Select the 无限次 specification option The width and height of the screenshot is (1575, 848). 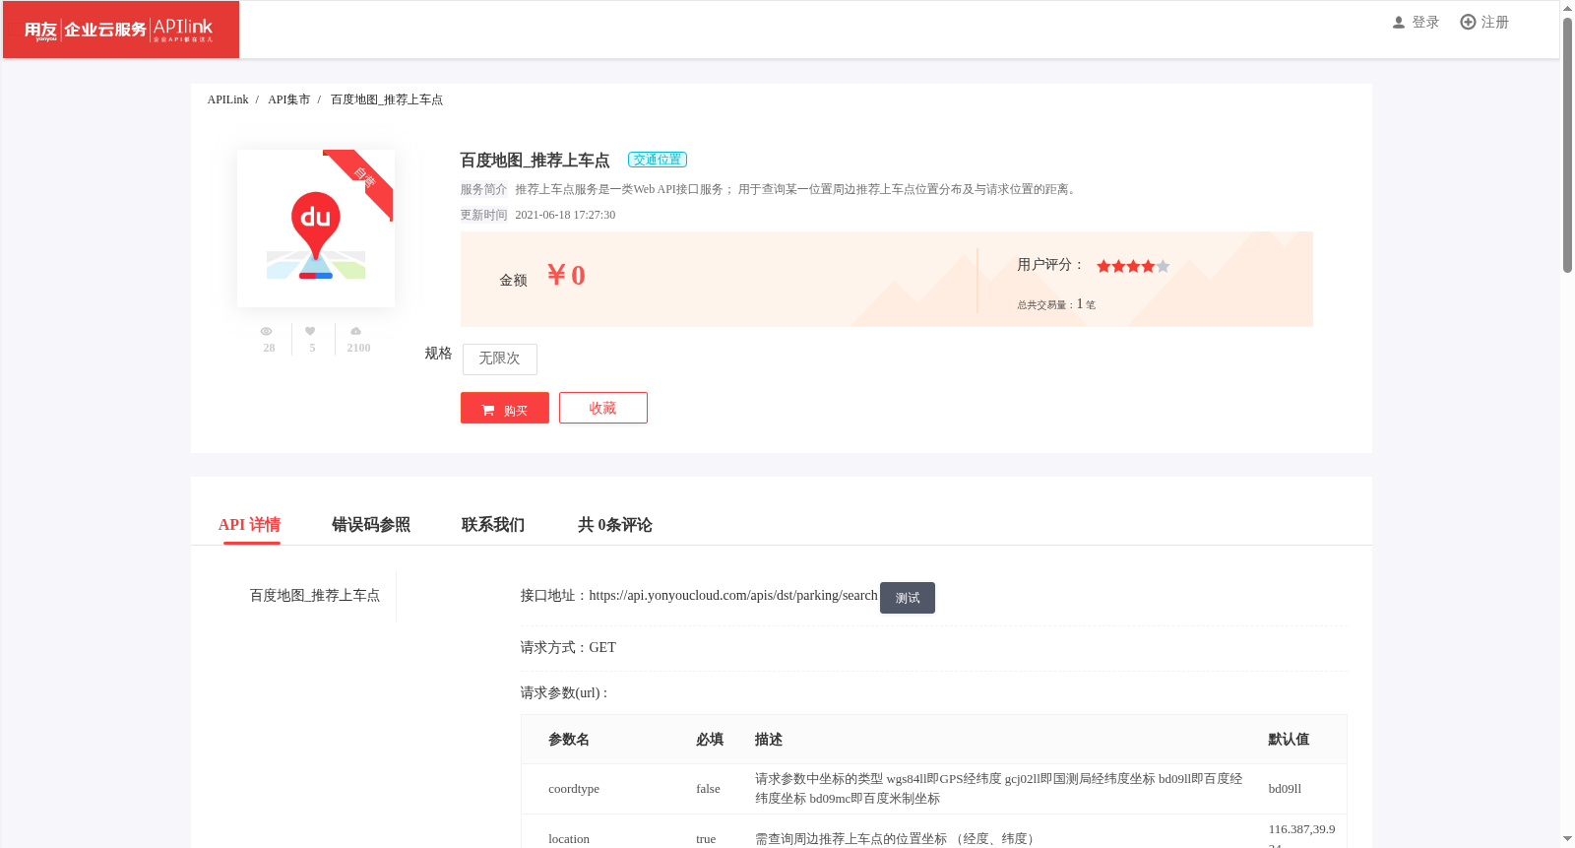pyautogui.click(x=500, y=359)
